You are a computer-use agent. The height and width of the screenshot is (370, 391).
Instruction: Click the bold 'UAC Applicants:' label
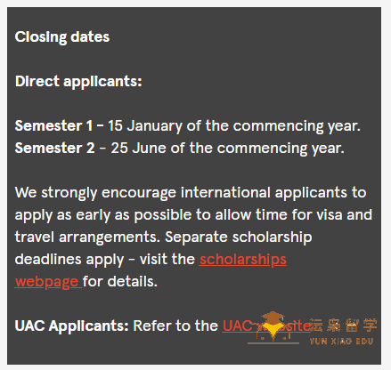tap(71, 326)
